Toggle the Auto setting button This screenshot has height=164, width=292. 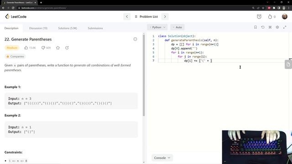pyautogui.click(x=177, y=27)
